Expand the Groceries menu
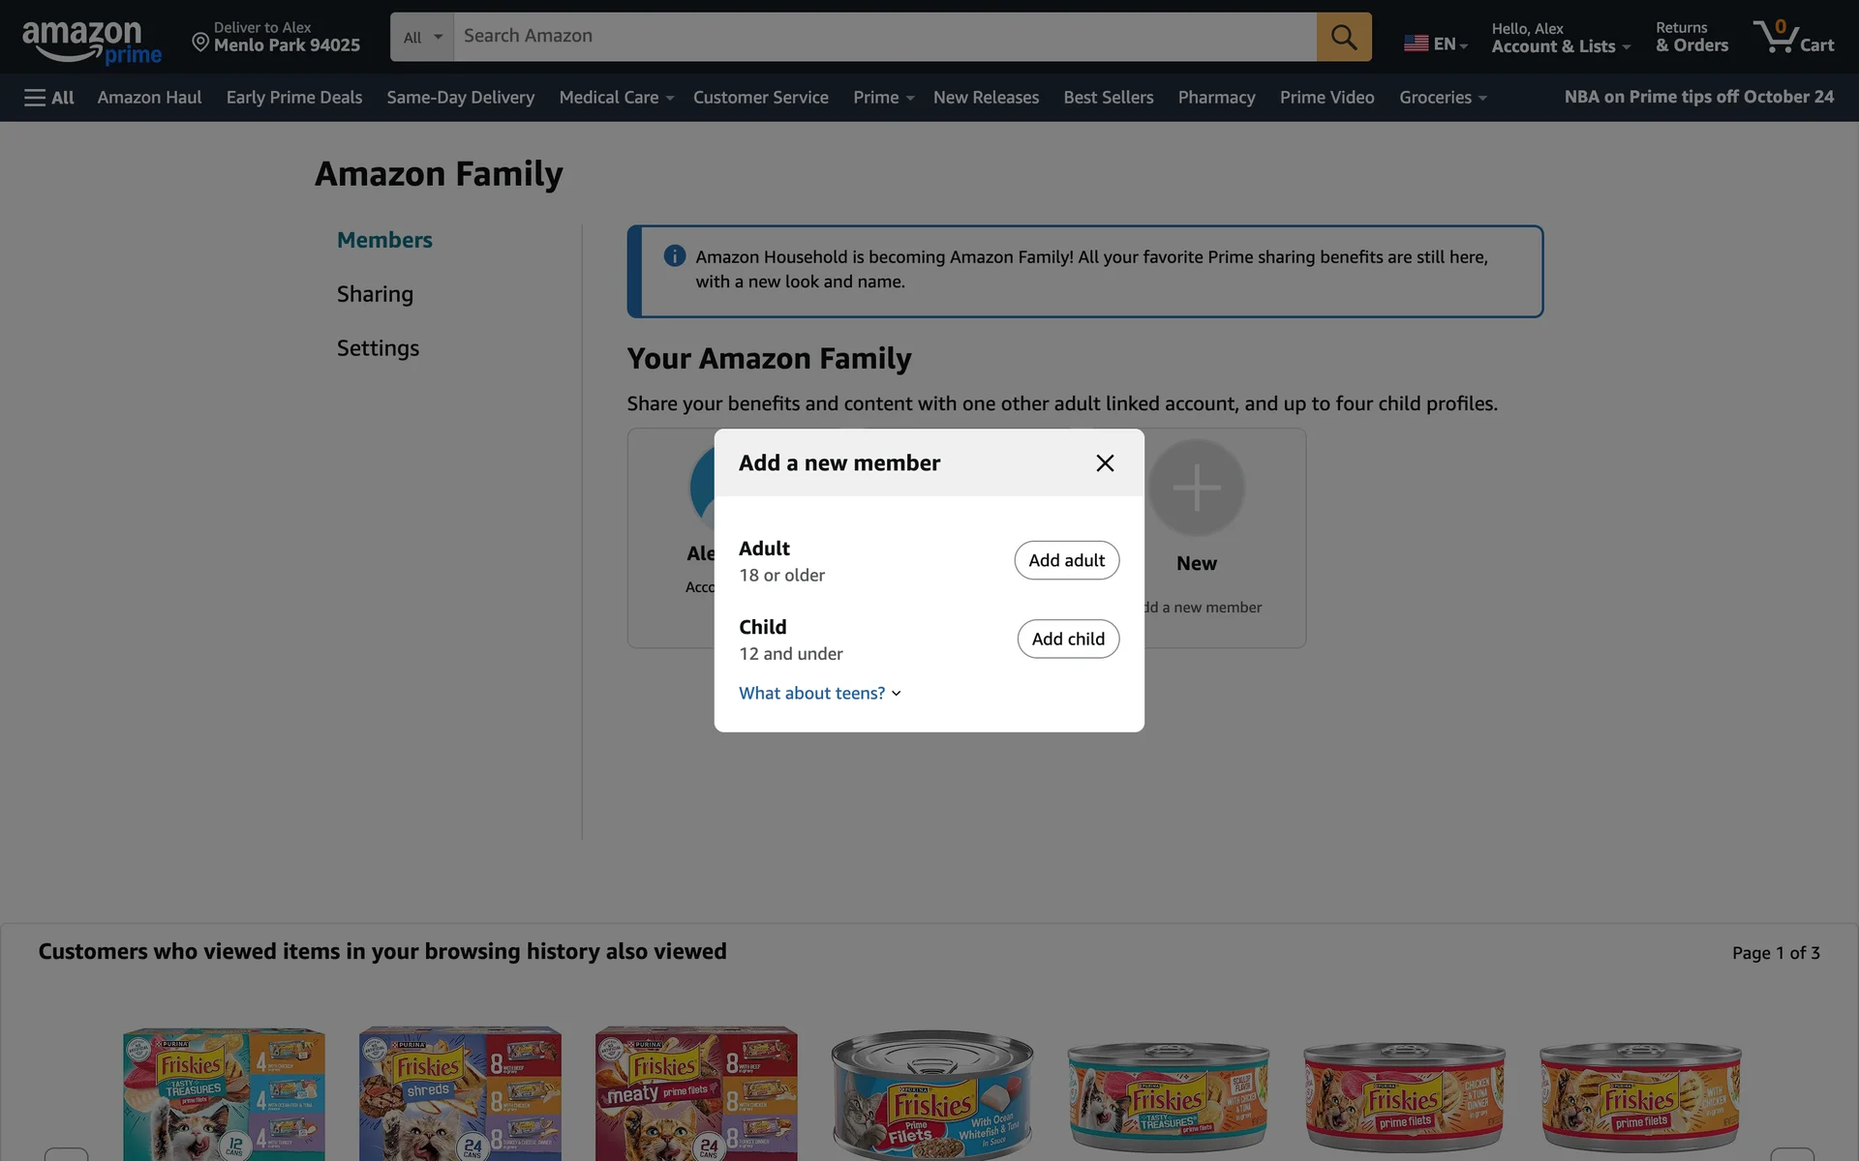 (x=1442, y=98)
